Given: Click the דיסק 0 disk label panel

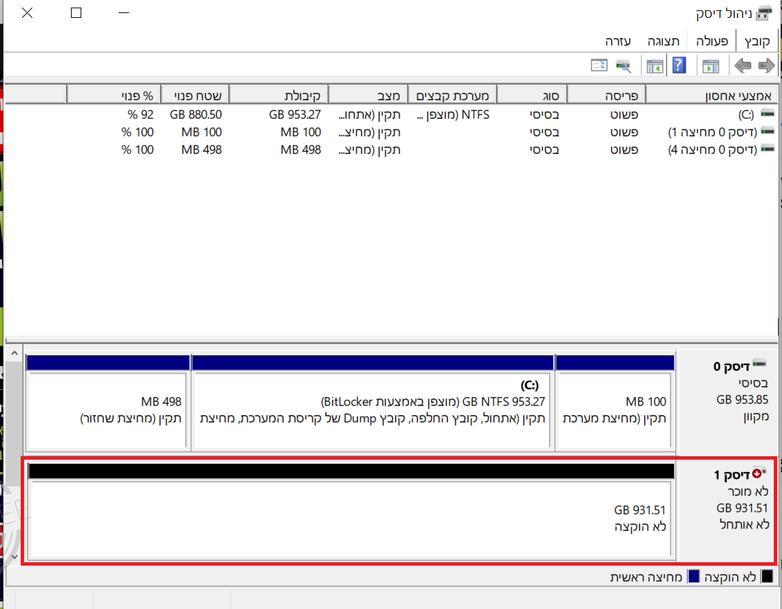Looking at the screenshot, I should pyautogui.click(x=728, y=401).
